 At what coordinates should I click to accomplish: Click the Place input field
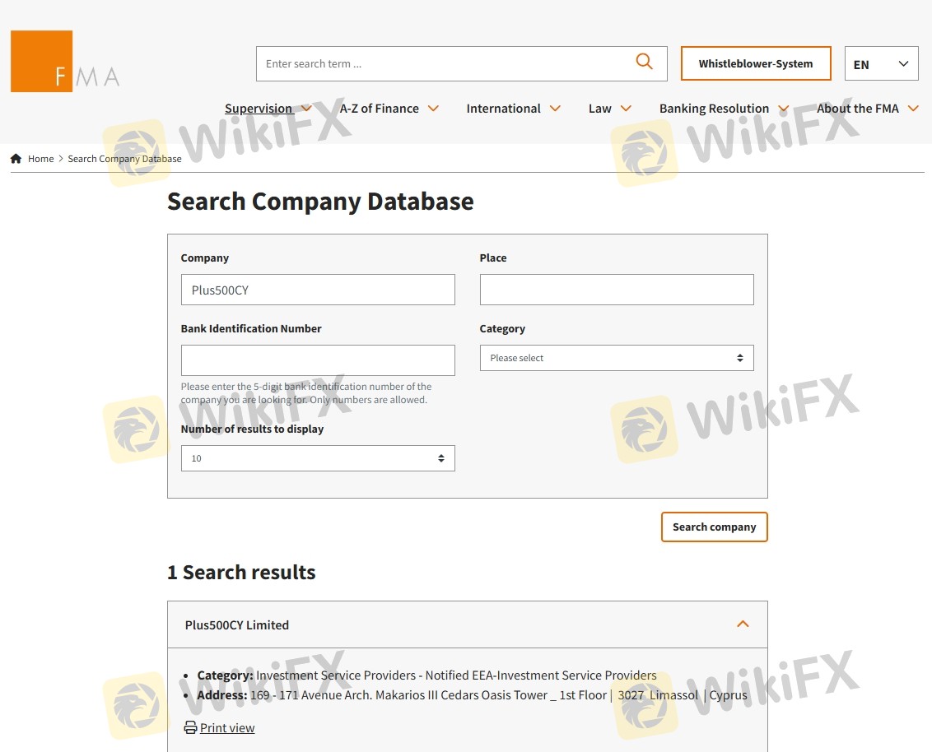pos(617,290)
